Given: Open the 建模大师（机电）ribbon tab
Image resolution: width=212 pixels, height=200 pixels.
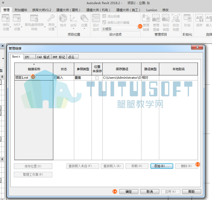Looking at the screenshot, I should (98, 10).
